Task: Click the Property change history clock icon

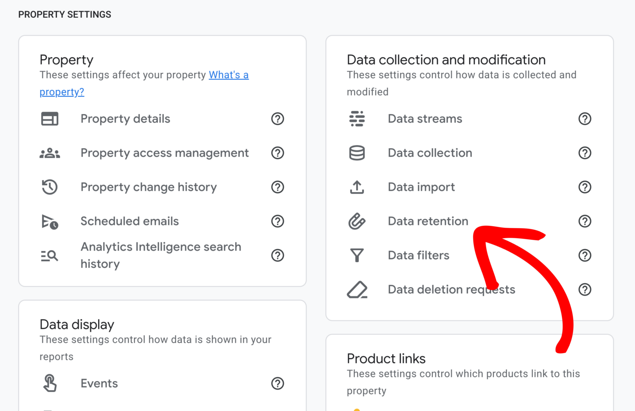Action: (x=50, y=187)
